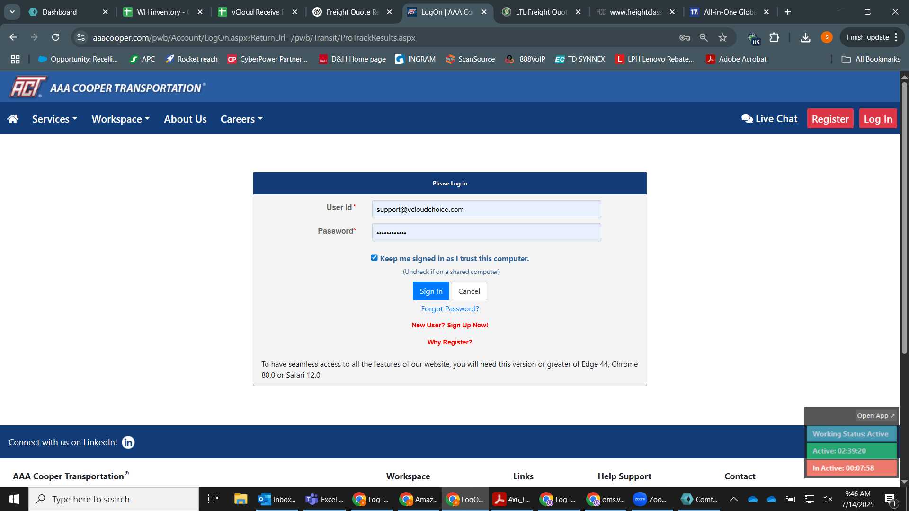The image size is (909, 511).
Task: Open the saved password key icon
Action: pos(685,37)
